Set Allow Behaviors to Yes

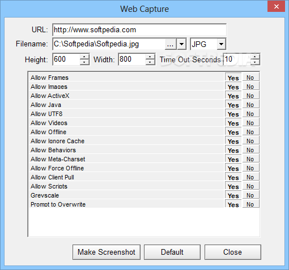pyautogui.click(x=233, y=150)
